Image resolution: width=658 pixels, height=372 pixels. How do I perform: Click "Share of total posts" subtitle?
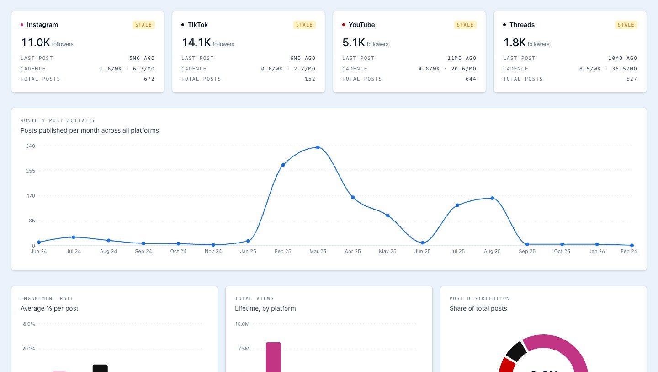(x=478, y=308)
